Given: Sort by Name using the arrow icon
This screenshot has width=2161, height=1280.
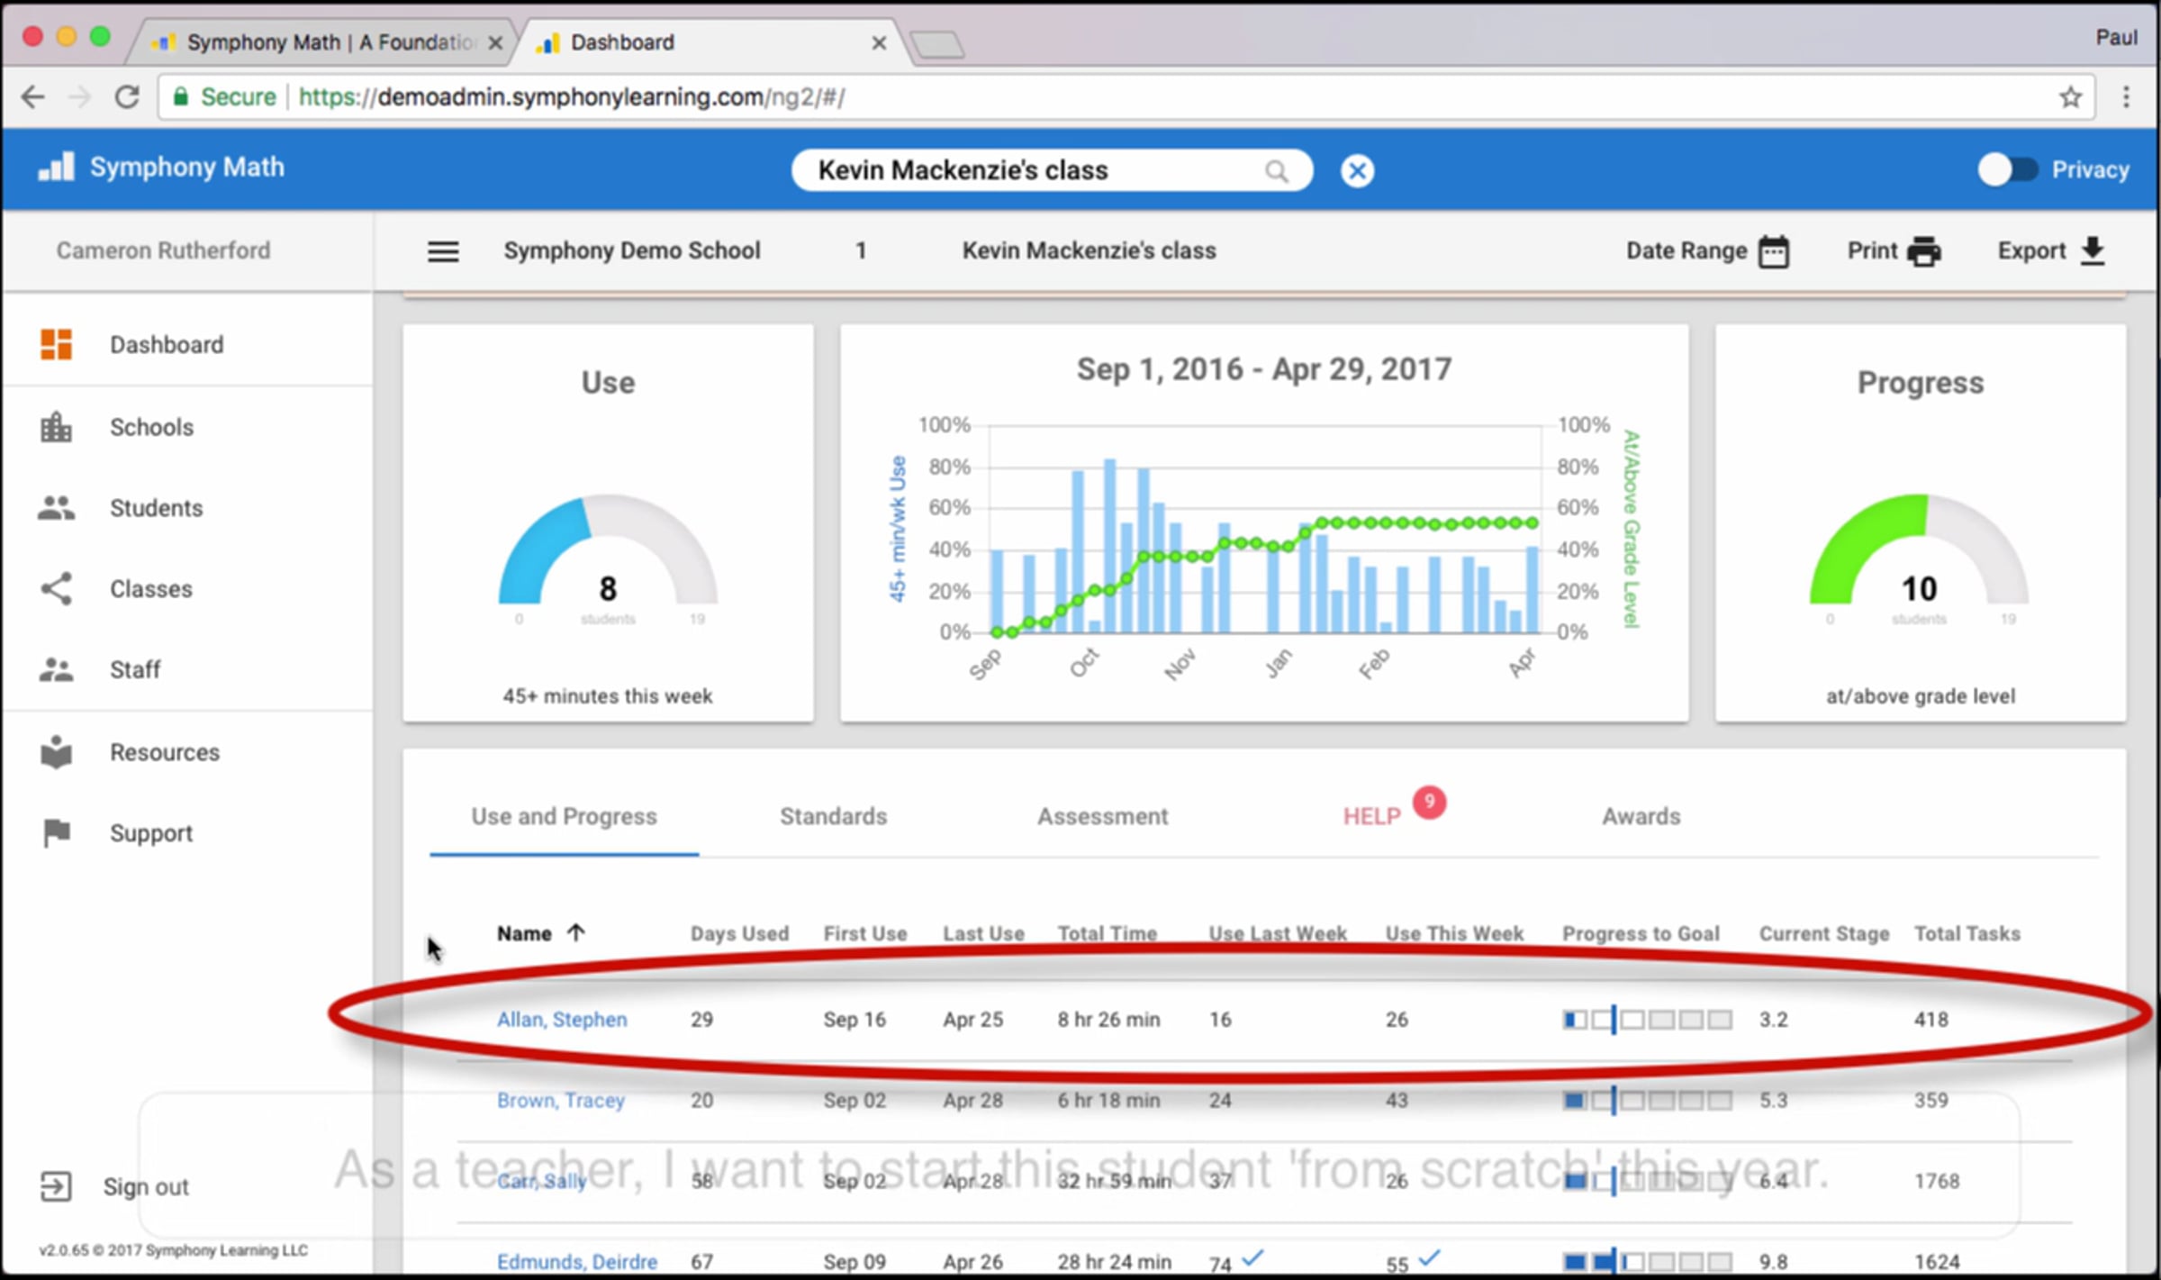Looking at the screenshot, I should (x=576, y=932).
